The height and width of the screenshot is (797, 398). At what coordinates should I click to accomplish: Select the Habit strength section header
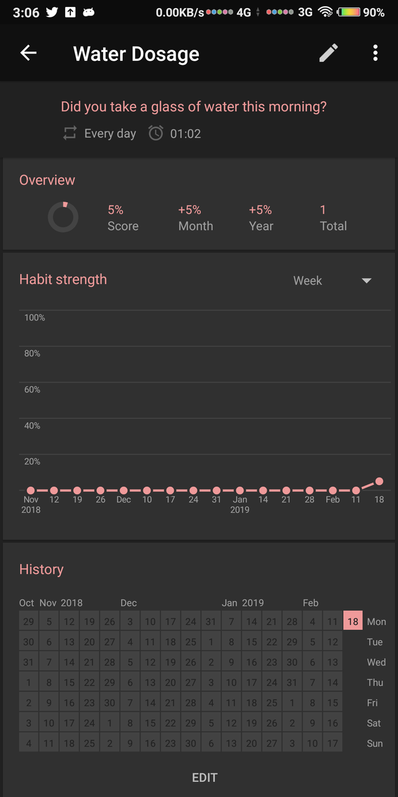coord(63,279)
